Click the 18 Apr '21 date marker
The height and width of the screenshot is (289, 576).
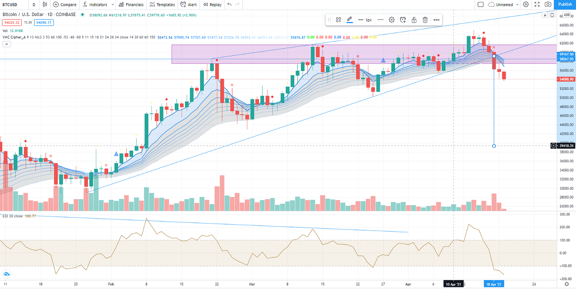click(494, 284)
